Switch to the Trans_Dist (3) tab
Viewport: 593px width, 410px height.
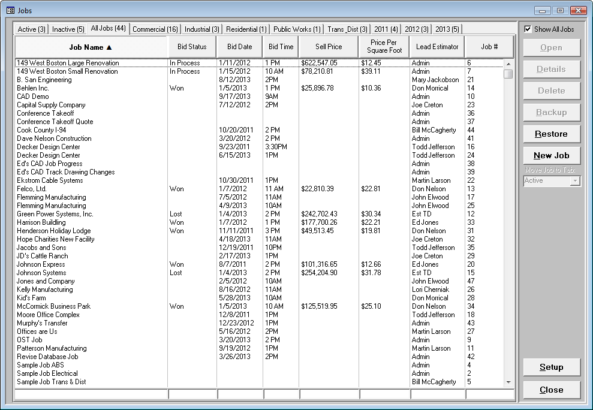pyautogui.click(x=348, y=29)
